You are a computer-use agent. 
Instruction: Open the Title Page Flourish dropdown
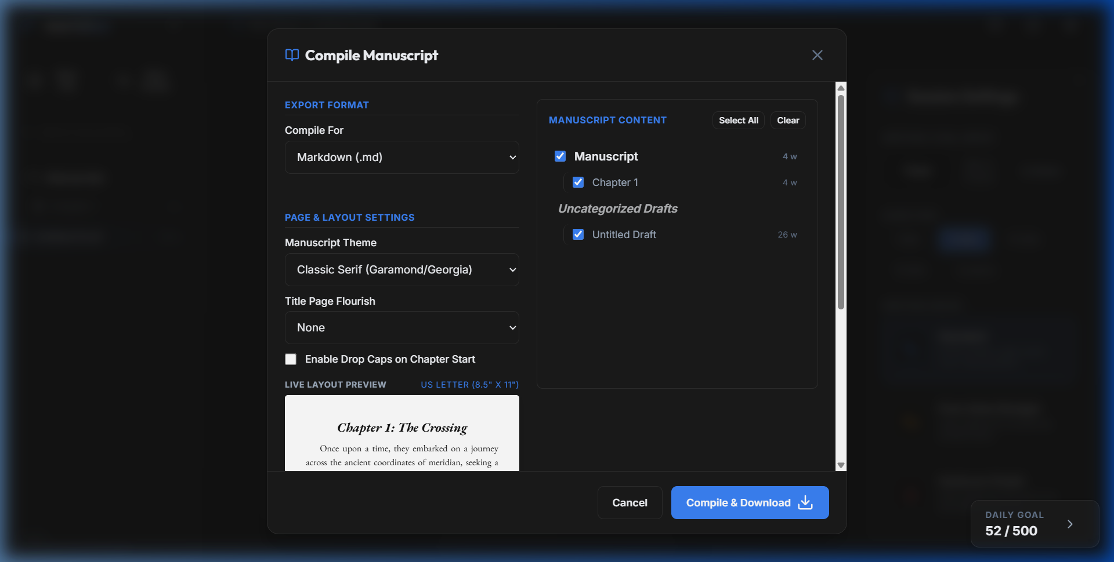(402, 327)
